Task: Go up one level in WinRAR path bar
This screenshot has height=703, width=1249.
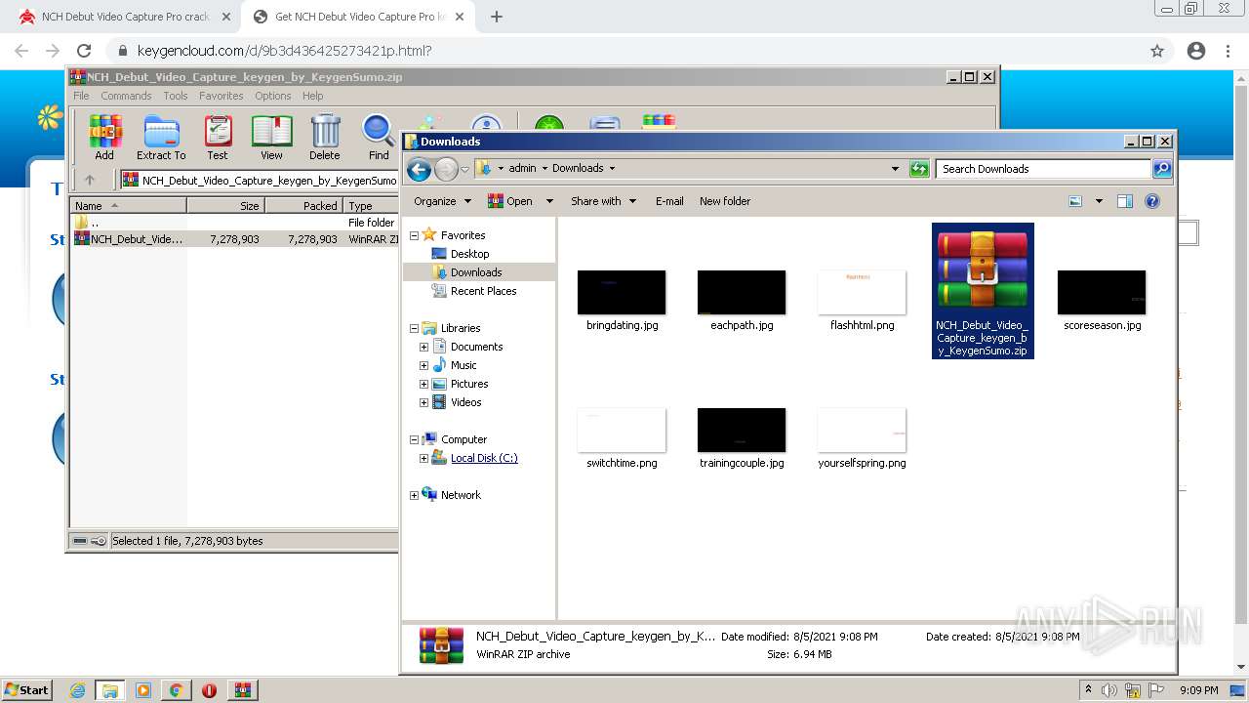Action: pyautogui.click(x=90, y=180)
